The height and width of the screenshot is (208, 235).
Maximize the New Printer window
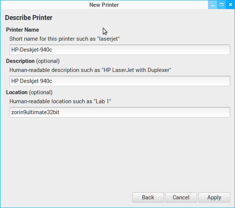point(221,5)
